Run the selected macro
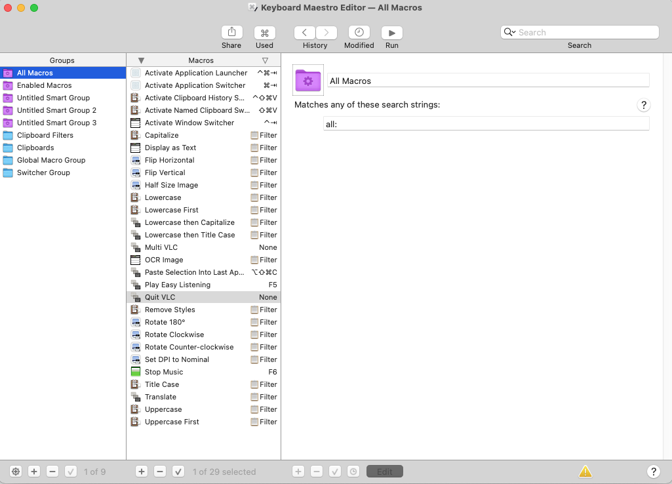Screen dimensions: 672x484 coord(391,33)
